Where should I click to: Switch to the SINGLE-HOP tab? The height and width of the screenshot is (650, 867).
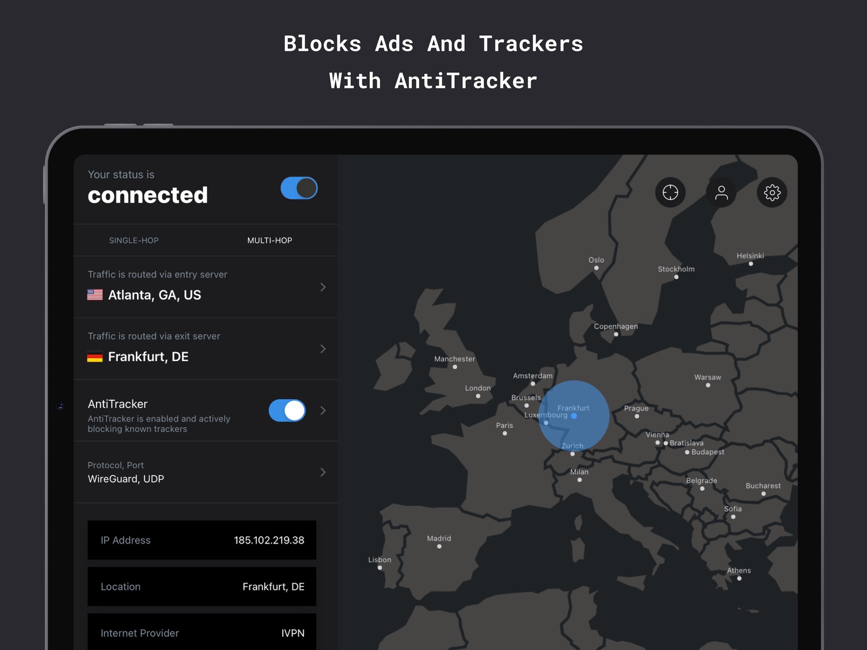coord(134,241)
